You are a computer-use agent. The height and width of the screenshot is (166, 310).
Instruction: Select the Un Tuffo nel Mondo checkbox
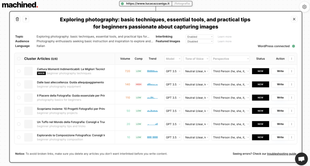tap(19, 124)
